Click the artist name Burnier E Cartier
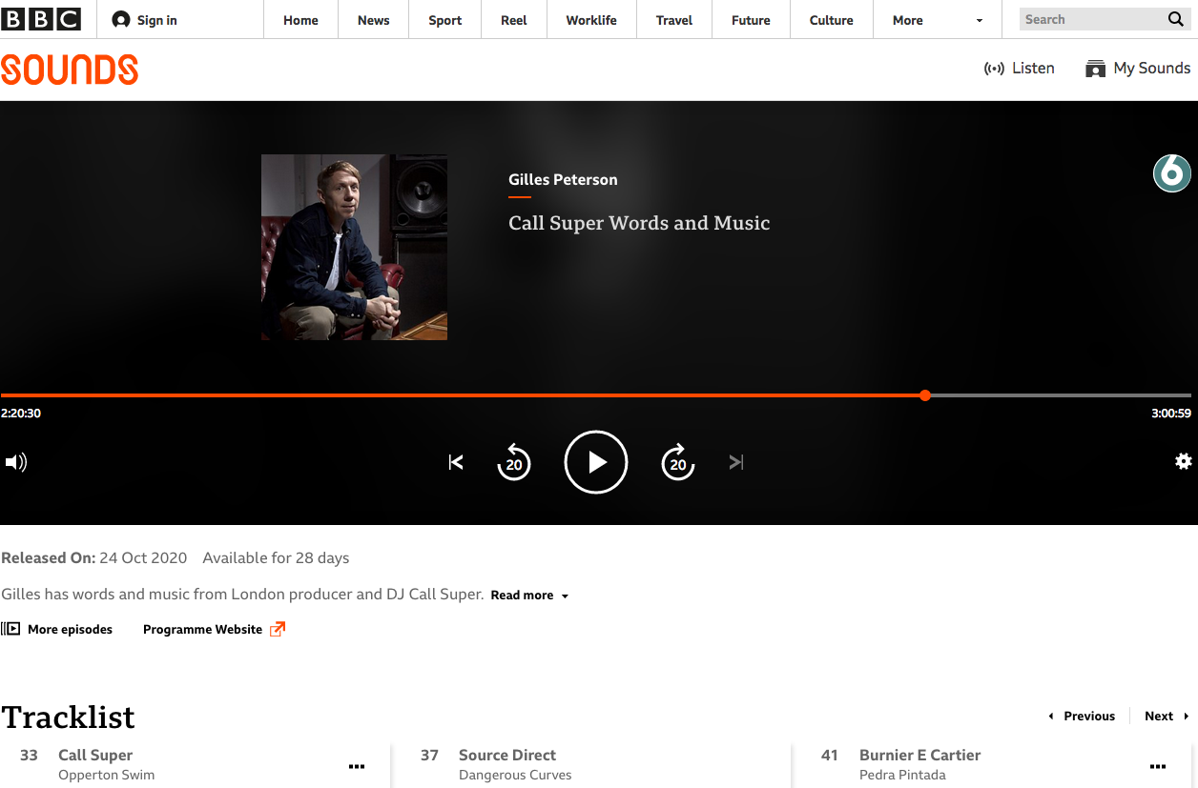The image size is (1198, 788). (x=919, y=755)
